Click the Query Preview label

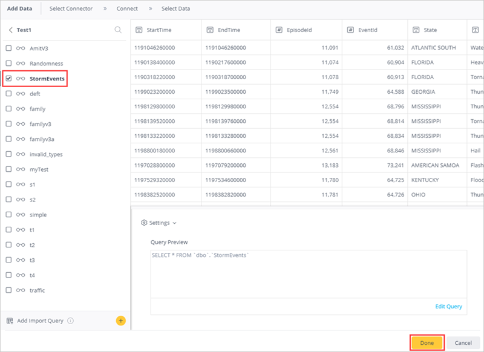169,242
